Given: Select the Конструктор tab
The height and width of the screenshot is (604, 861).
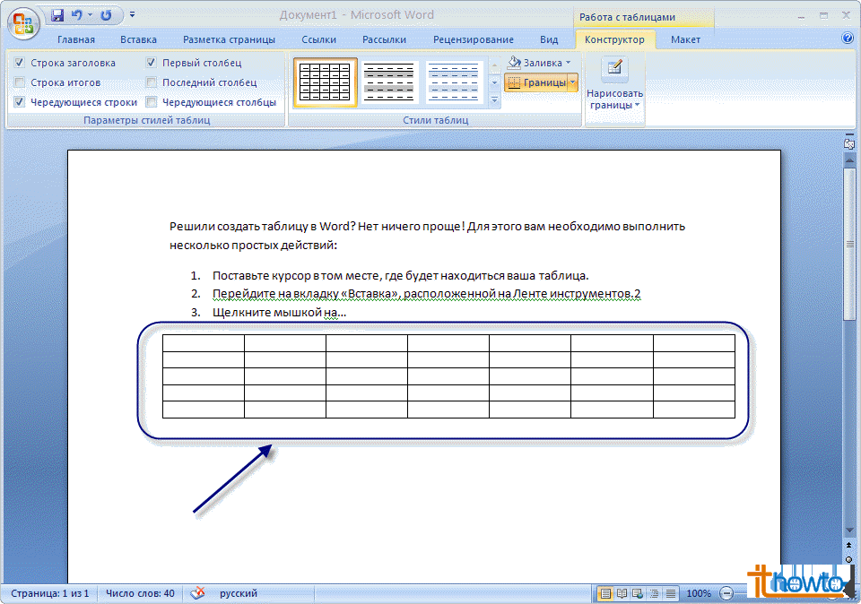Looking at the screenshot, I should tap(614, 39).
